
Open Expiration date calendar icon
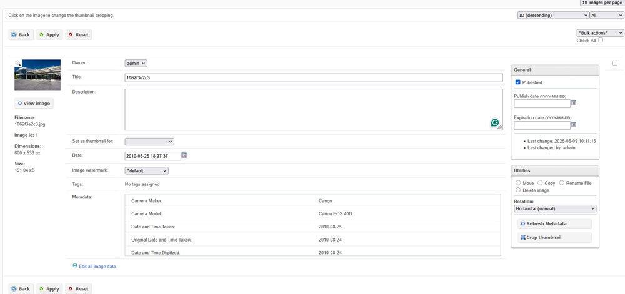pos(573,125)
